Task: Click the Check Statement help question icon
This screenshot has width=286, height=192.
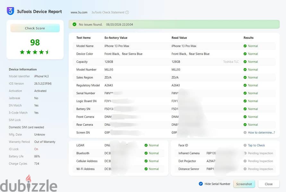Action: [x=127, y=12]
